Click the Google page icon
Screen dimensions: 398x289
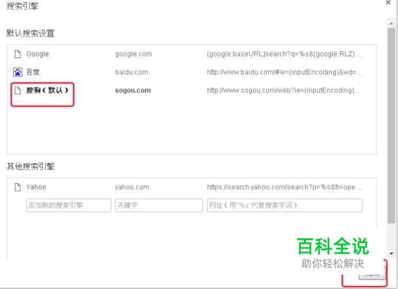[x=17, y=54]
